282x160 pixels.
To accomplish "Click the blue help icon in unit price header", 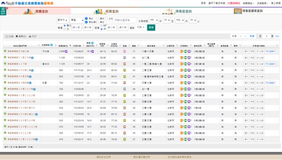I will click(x=93, y=43).
